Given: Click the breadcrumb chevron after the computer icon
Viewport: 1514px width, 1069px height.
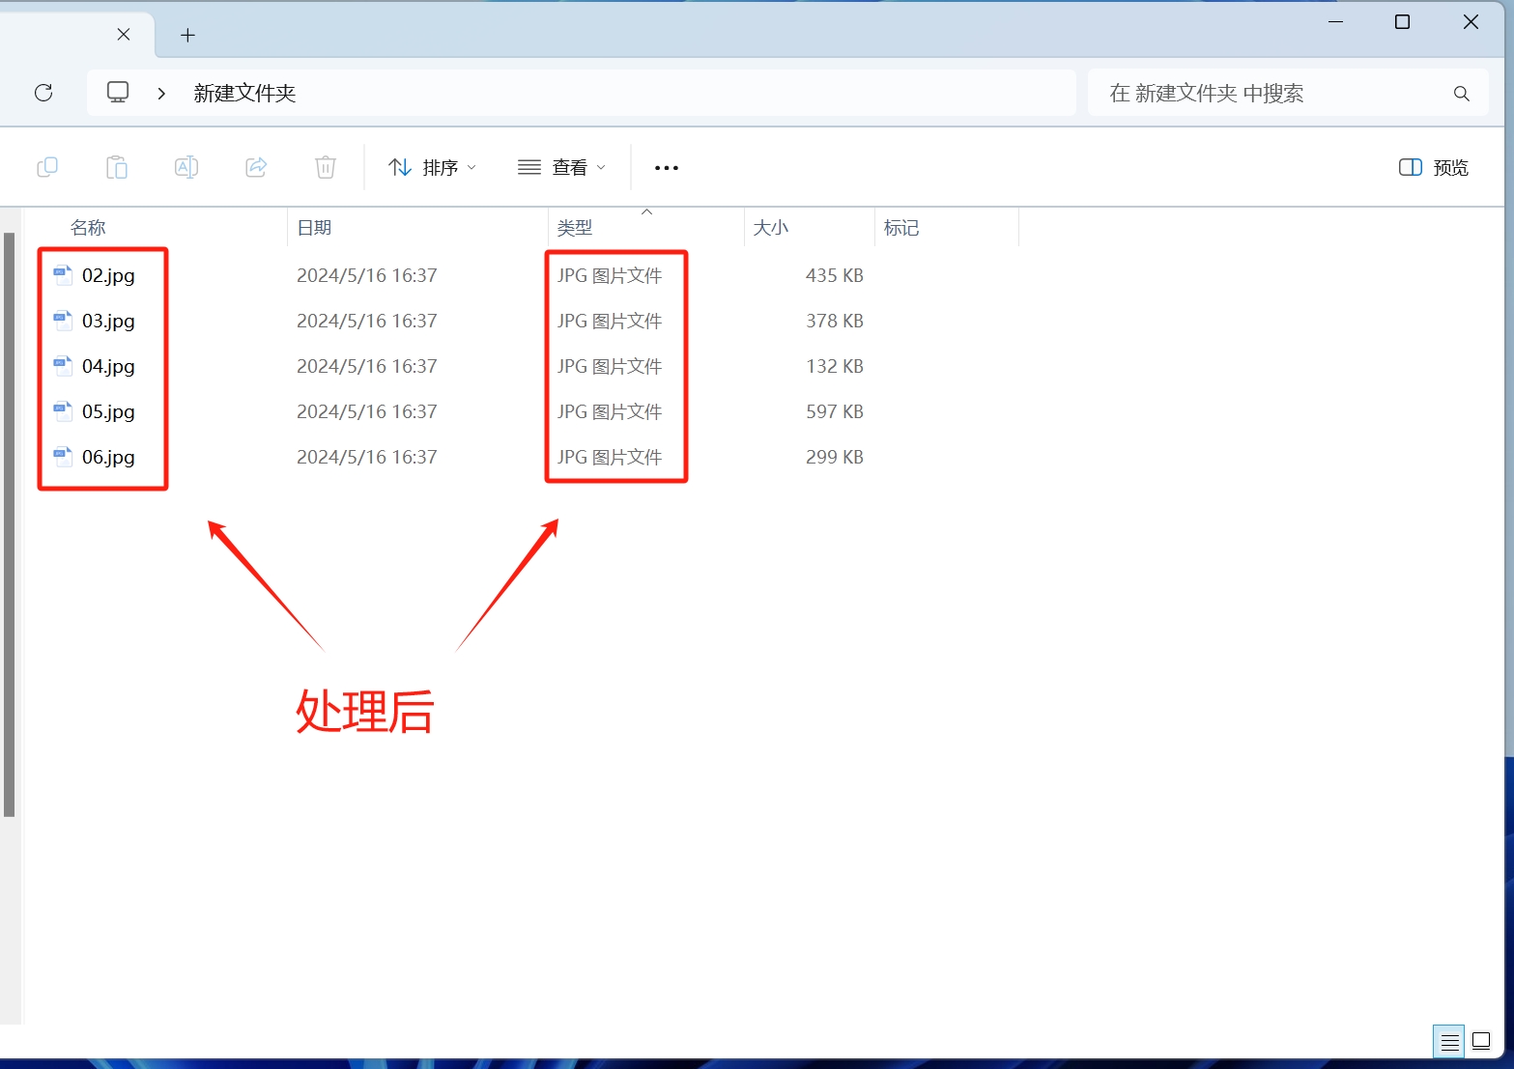Looking at the screenshot, I should (x=160, y=93).
